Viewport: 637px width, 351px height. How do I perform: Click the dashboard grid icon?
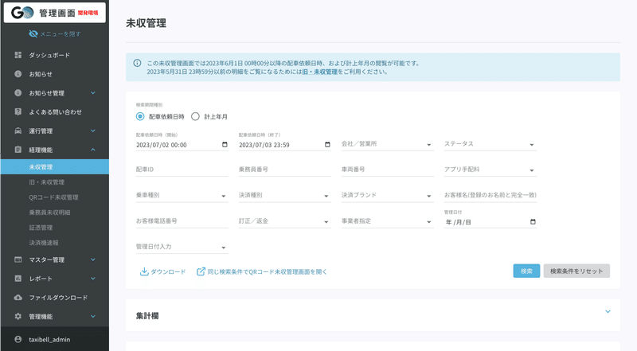(18, 55)
